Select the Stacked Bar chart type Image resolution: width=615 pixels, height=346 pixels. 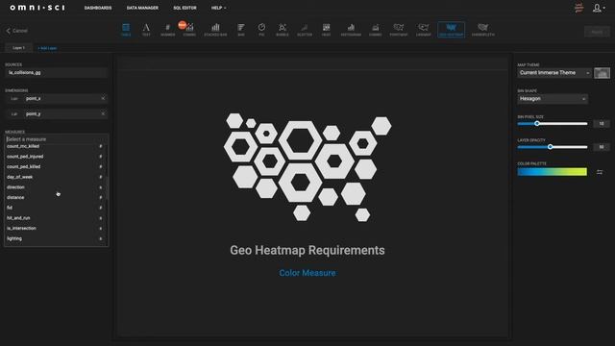tap(215, 30)
